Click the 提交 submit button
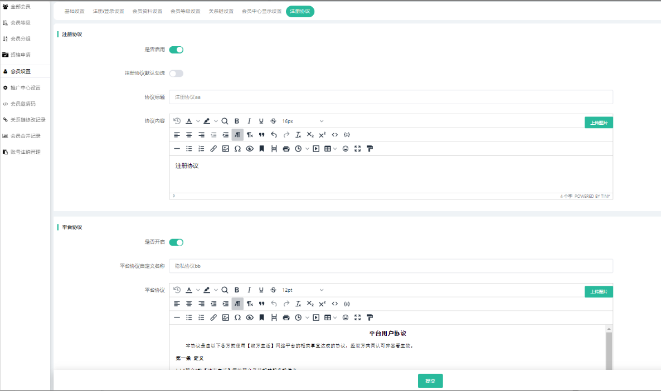The image size is (661, 391). click(x=430, y=381)
